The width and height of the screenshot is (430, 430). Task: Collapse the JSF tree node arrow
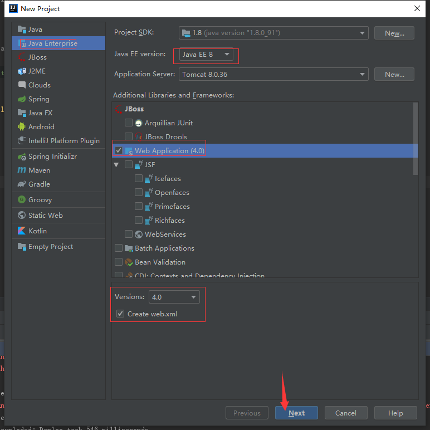(x=116, y=165)
